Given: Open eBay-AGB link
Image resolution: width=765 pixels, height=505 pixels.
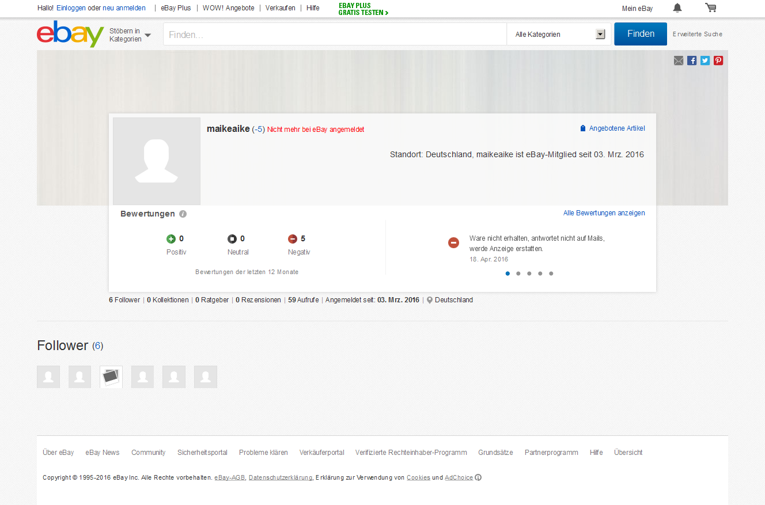Looking at the screenshot, I should (230, 477).
